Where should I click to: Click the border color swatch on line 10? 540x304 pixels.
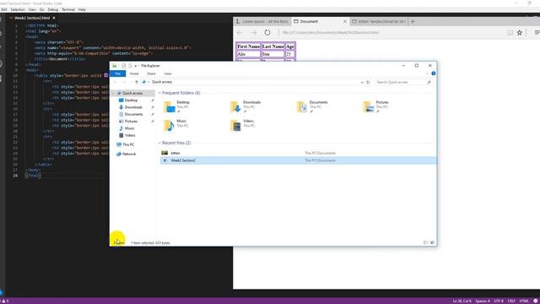point(106,75)
